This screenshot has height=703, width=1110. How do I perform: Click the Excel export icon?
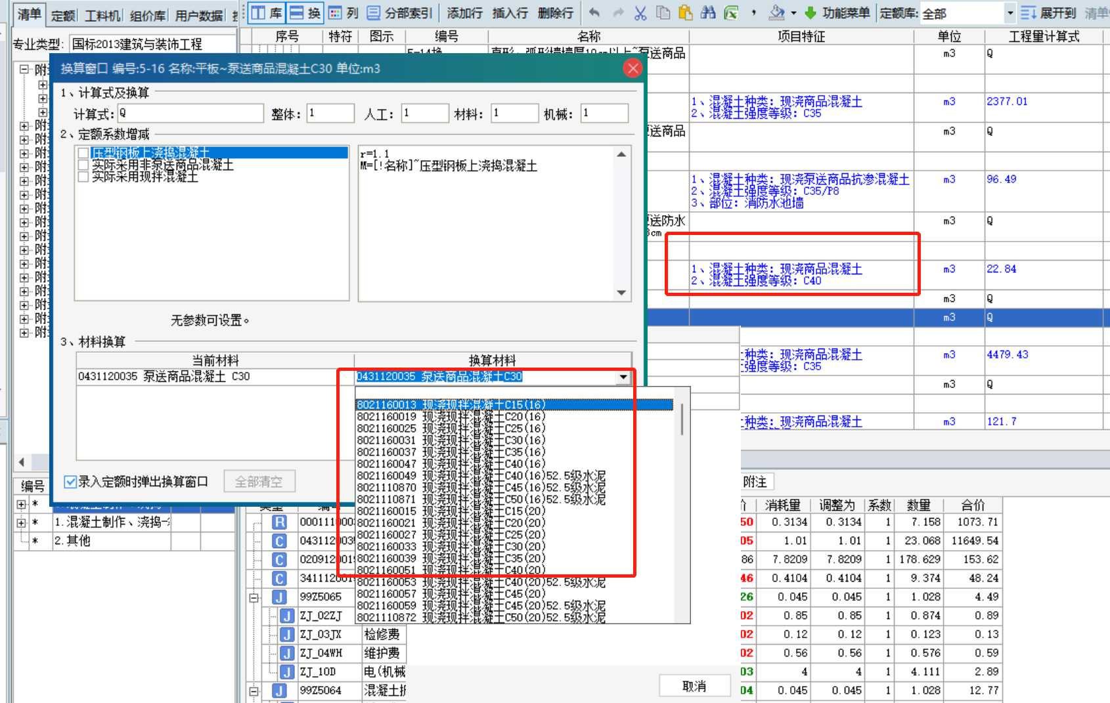(x=731, y=12)
